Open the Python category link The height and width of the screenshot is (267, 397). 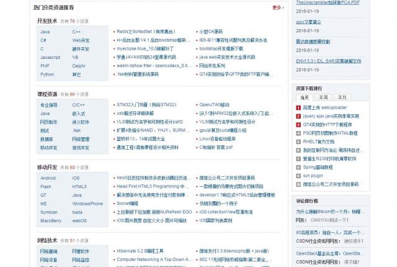(47, 75)
